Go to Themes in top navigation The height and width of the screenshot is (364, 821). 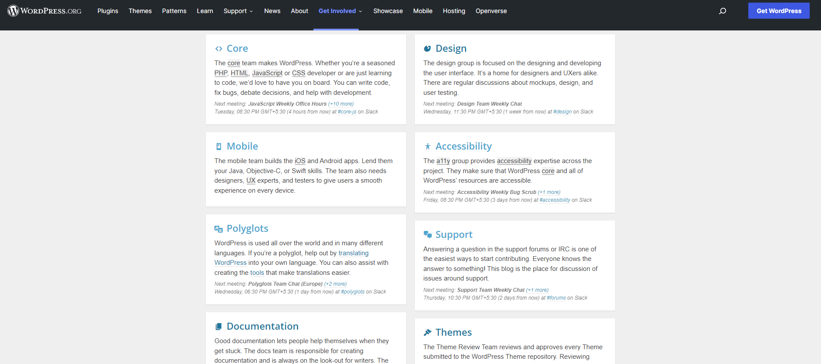point(140,11)
